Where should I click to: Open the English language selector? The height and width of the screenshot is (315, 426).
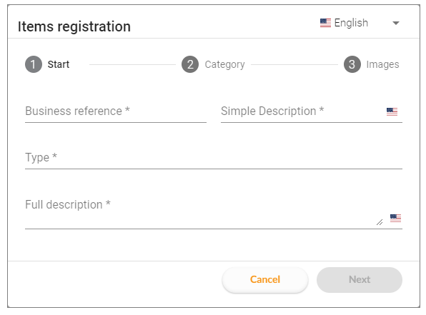click(x=360, y=23)
